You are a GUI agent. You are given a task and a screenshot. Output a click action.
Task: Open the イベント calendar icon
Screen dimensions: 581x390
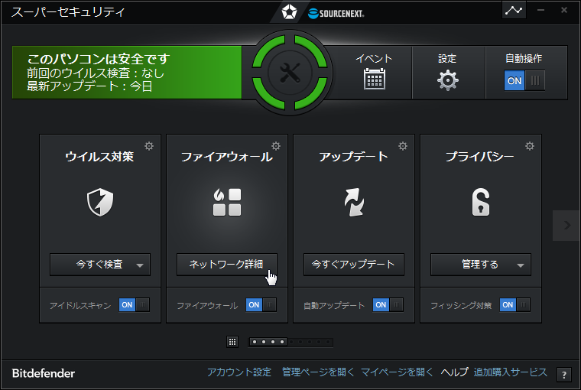tap(375, 79)
